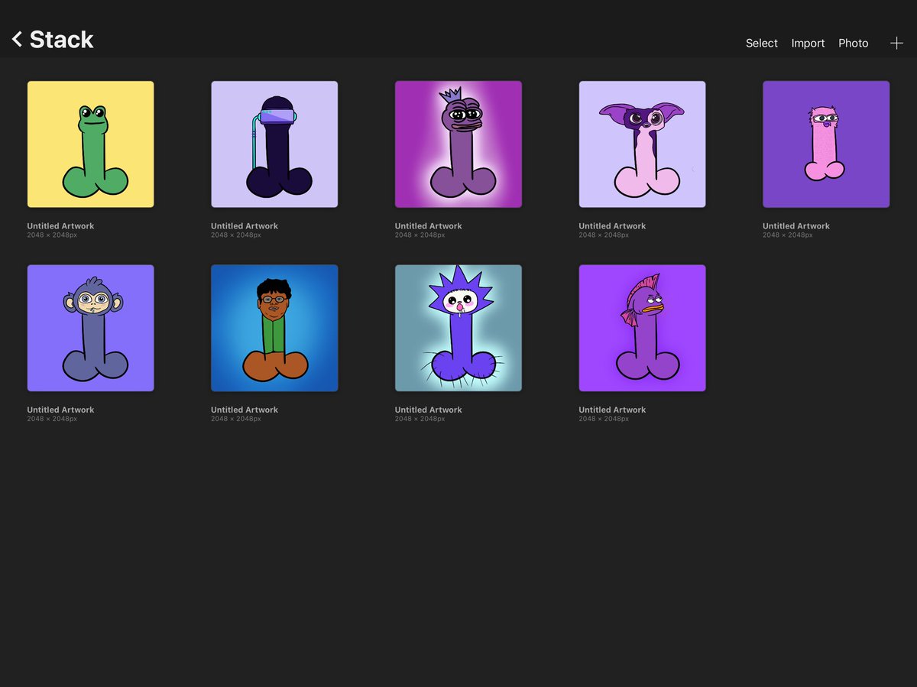Open the monkey-faced artwork

[90, 328]
